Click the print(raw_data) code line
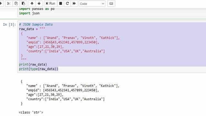 pos(33,64)
